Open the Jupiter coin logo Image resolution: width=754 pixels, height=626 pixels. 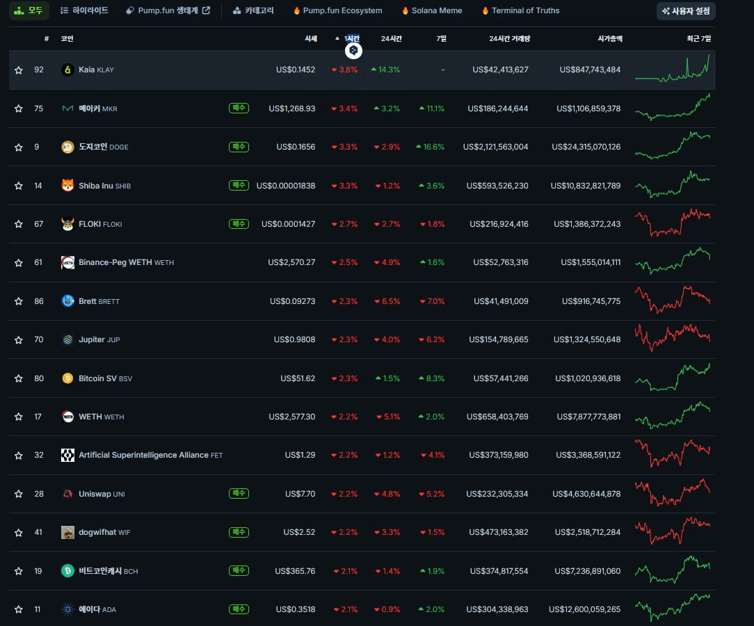click(x=67, y=339)
